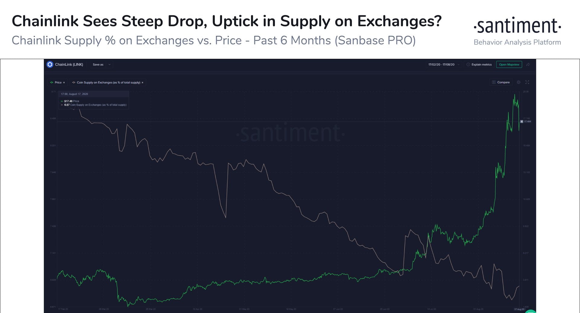Click the ChainLink (LINK) asset name

click(69, 65)
